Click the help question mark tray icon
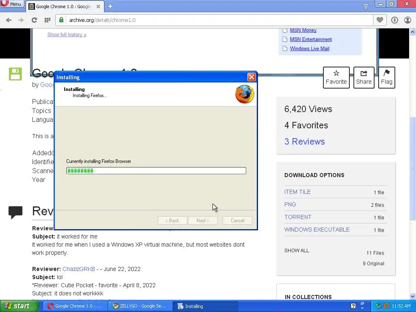The width and height of the screenshot is (416, 312). click(353, 306)
